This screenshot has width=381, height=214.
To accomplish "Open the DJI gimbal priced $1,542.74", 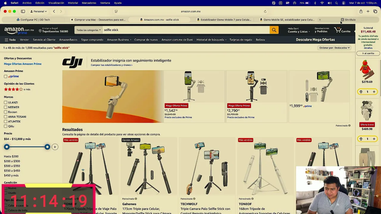I will pyautogui.click(x=194, y=86).
